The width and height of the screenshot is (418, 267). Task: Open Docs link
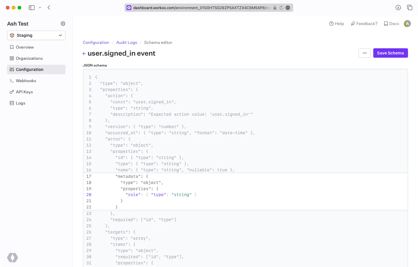[x=392, y=24]
